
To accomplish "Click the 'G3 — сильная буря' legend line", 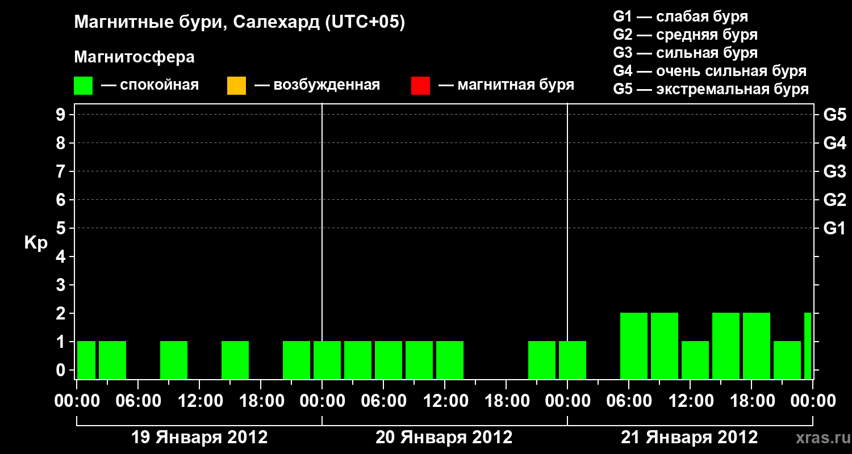I will [686, 53].
